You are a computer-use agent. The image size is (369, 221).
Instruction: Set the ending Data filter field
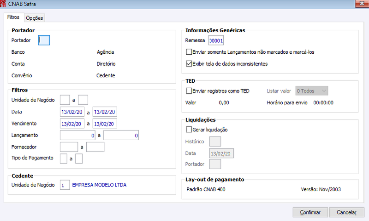105,112
